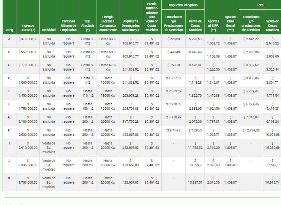Select the Aportes al SIPA (**) header
Viewport: 281px width, 205px height.
coord(213,26)
